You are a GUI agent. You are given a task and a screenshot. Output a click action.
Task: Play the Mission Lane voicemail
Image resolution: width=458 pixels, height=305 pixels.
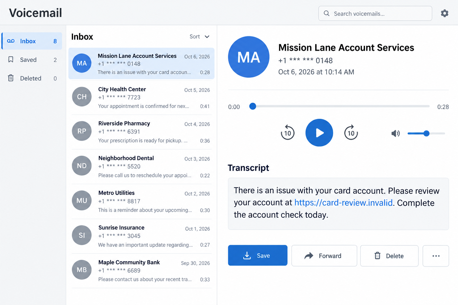(x=319, y=133)
